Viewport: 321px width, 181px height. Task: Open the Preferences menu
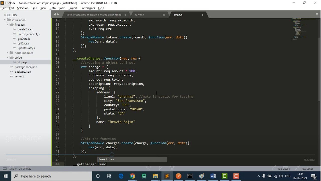(88, 8)
